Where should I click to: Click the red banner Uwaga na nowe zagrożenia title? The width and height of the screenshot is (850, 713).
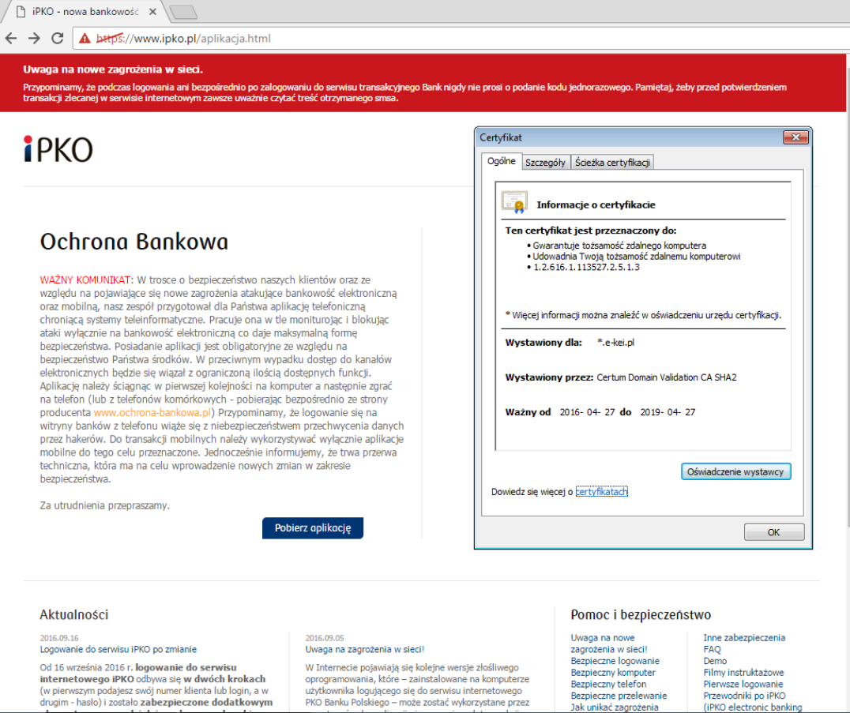[113, 69]
